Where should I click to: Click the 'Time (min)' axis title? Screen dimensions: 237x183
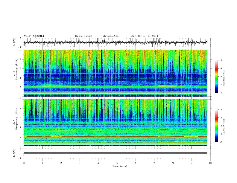tap(120, 166)
